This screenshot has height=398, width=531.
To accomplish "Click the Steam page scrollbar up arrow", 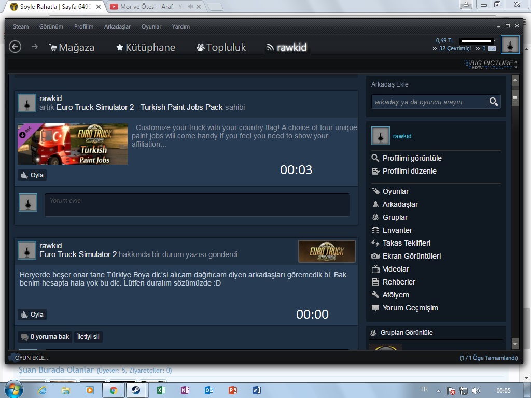I will pyautogui.click(x=515, y=80).
